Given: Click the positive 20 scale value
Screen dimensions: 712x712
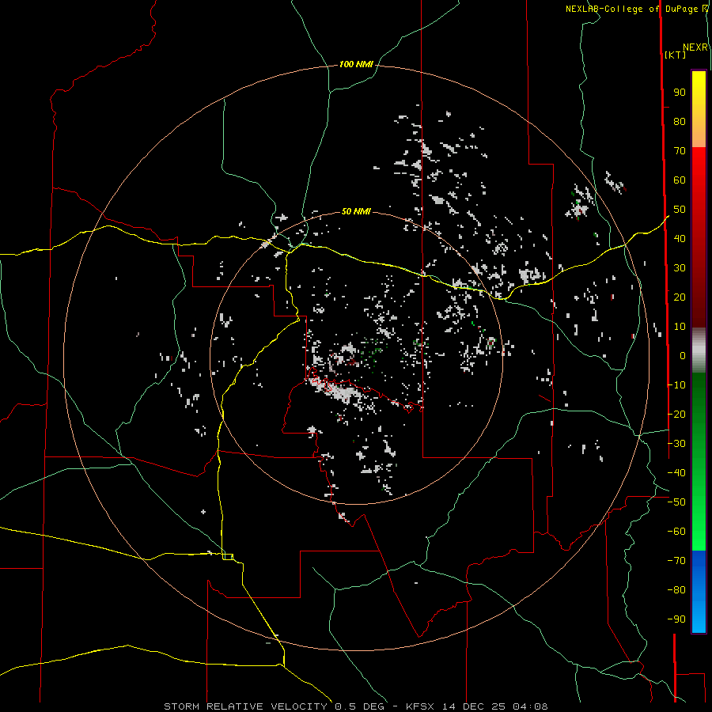Looking at the screenshot, I should [680, 297].
